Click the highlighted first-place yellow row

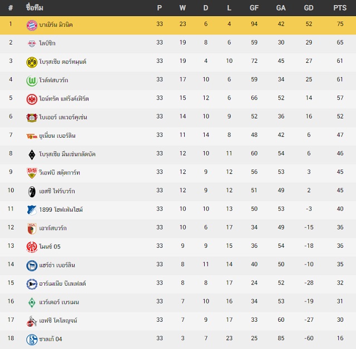(178, 25)
